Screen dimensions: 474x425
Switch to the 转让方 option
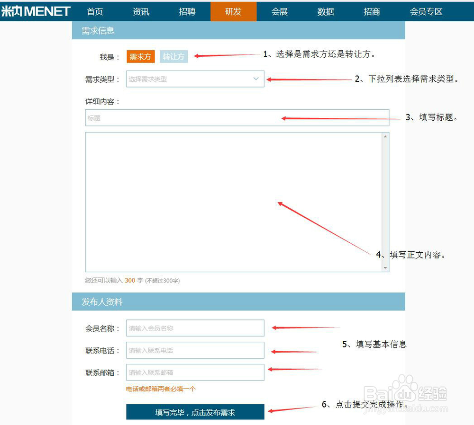173,56
